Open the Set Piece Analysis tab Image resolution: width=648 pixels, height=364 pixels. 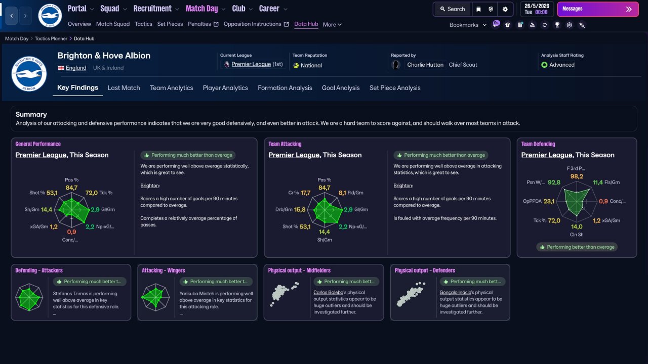tap(395, 88)
